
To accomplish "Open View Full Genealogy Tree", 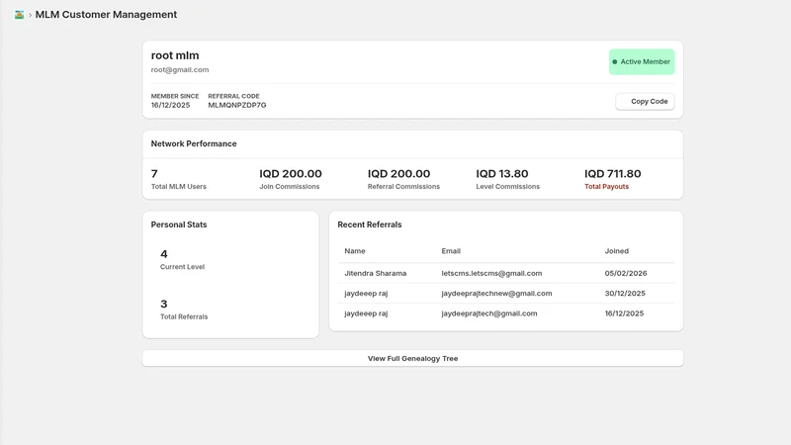I will click(412, 358).
